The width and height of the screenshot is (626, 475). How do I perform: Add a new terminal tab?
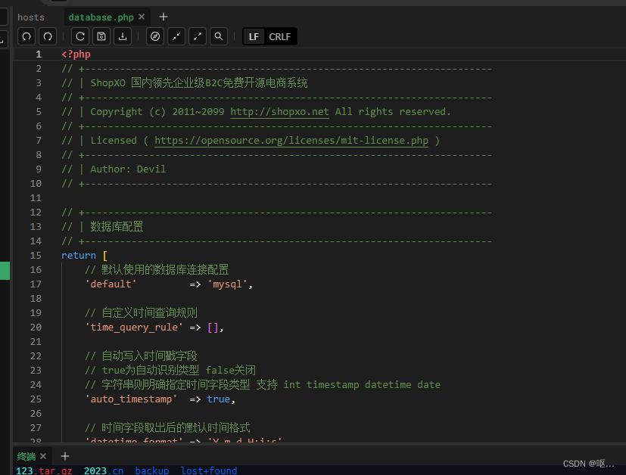[x=65, y=456]
